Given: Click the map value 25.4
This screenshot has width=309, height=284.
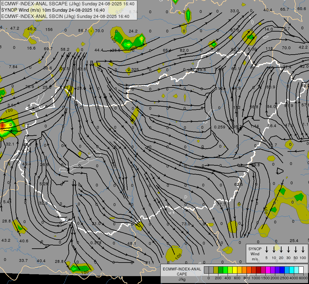Looking at the screenshot, I should (294, 241).
